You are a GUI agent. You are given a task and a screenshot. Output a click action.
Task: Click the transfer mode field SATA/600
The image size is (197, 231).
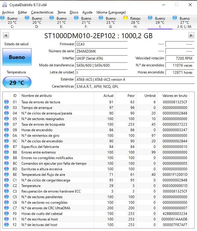coord(101,65)
